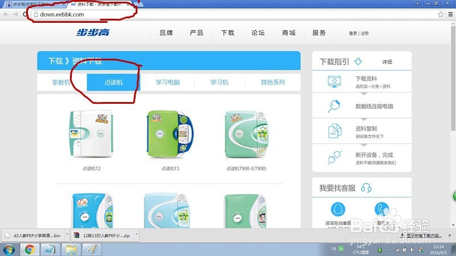Select the 学习机 category tab
The width and height of the screenshot is (456, 256).
click(219, 82)
